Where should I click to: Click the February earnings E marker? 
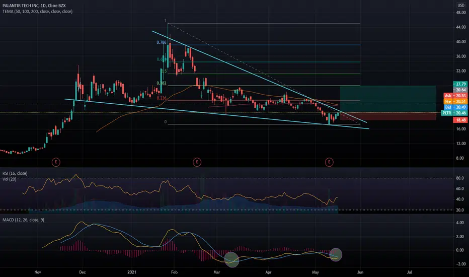point(197,162)
